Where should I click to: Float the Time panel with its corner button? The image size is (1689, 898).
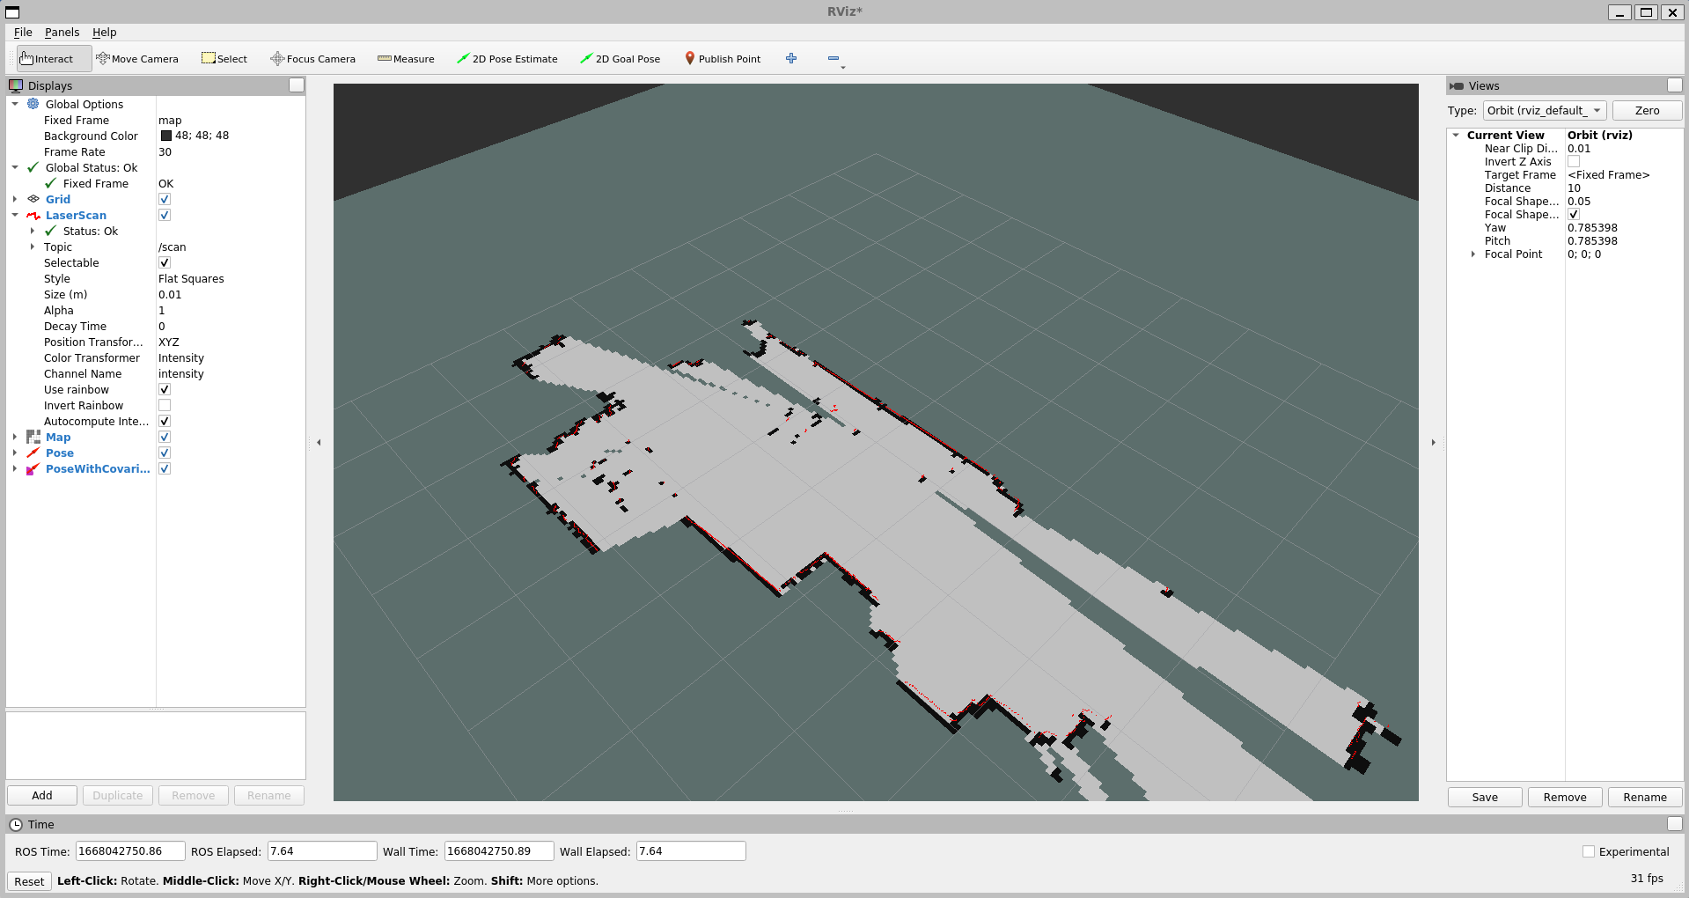click(x=1675, y=824)
